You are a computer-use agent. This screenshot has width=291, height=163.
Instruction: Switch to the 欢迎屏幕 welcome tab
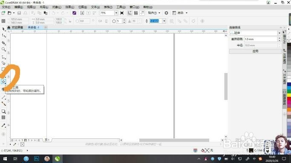click(17, 27)
